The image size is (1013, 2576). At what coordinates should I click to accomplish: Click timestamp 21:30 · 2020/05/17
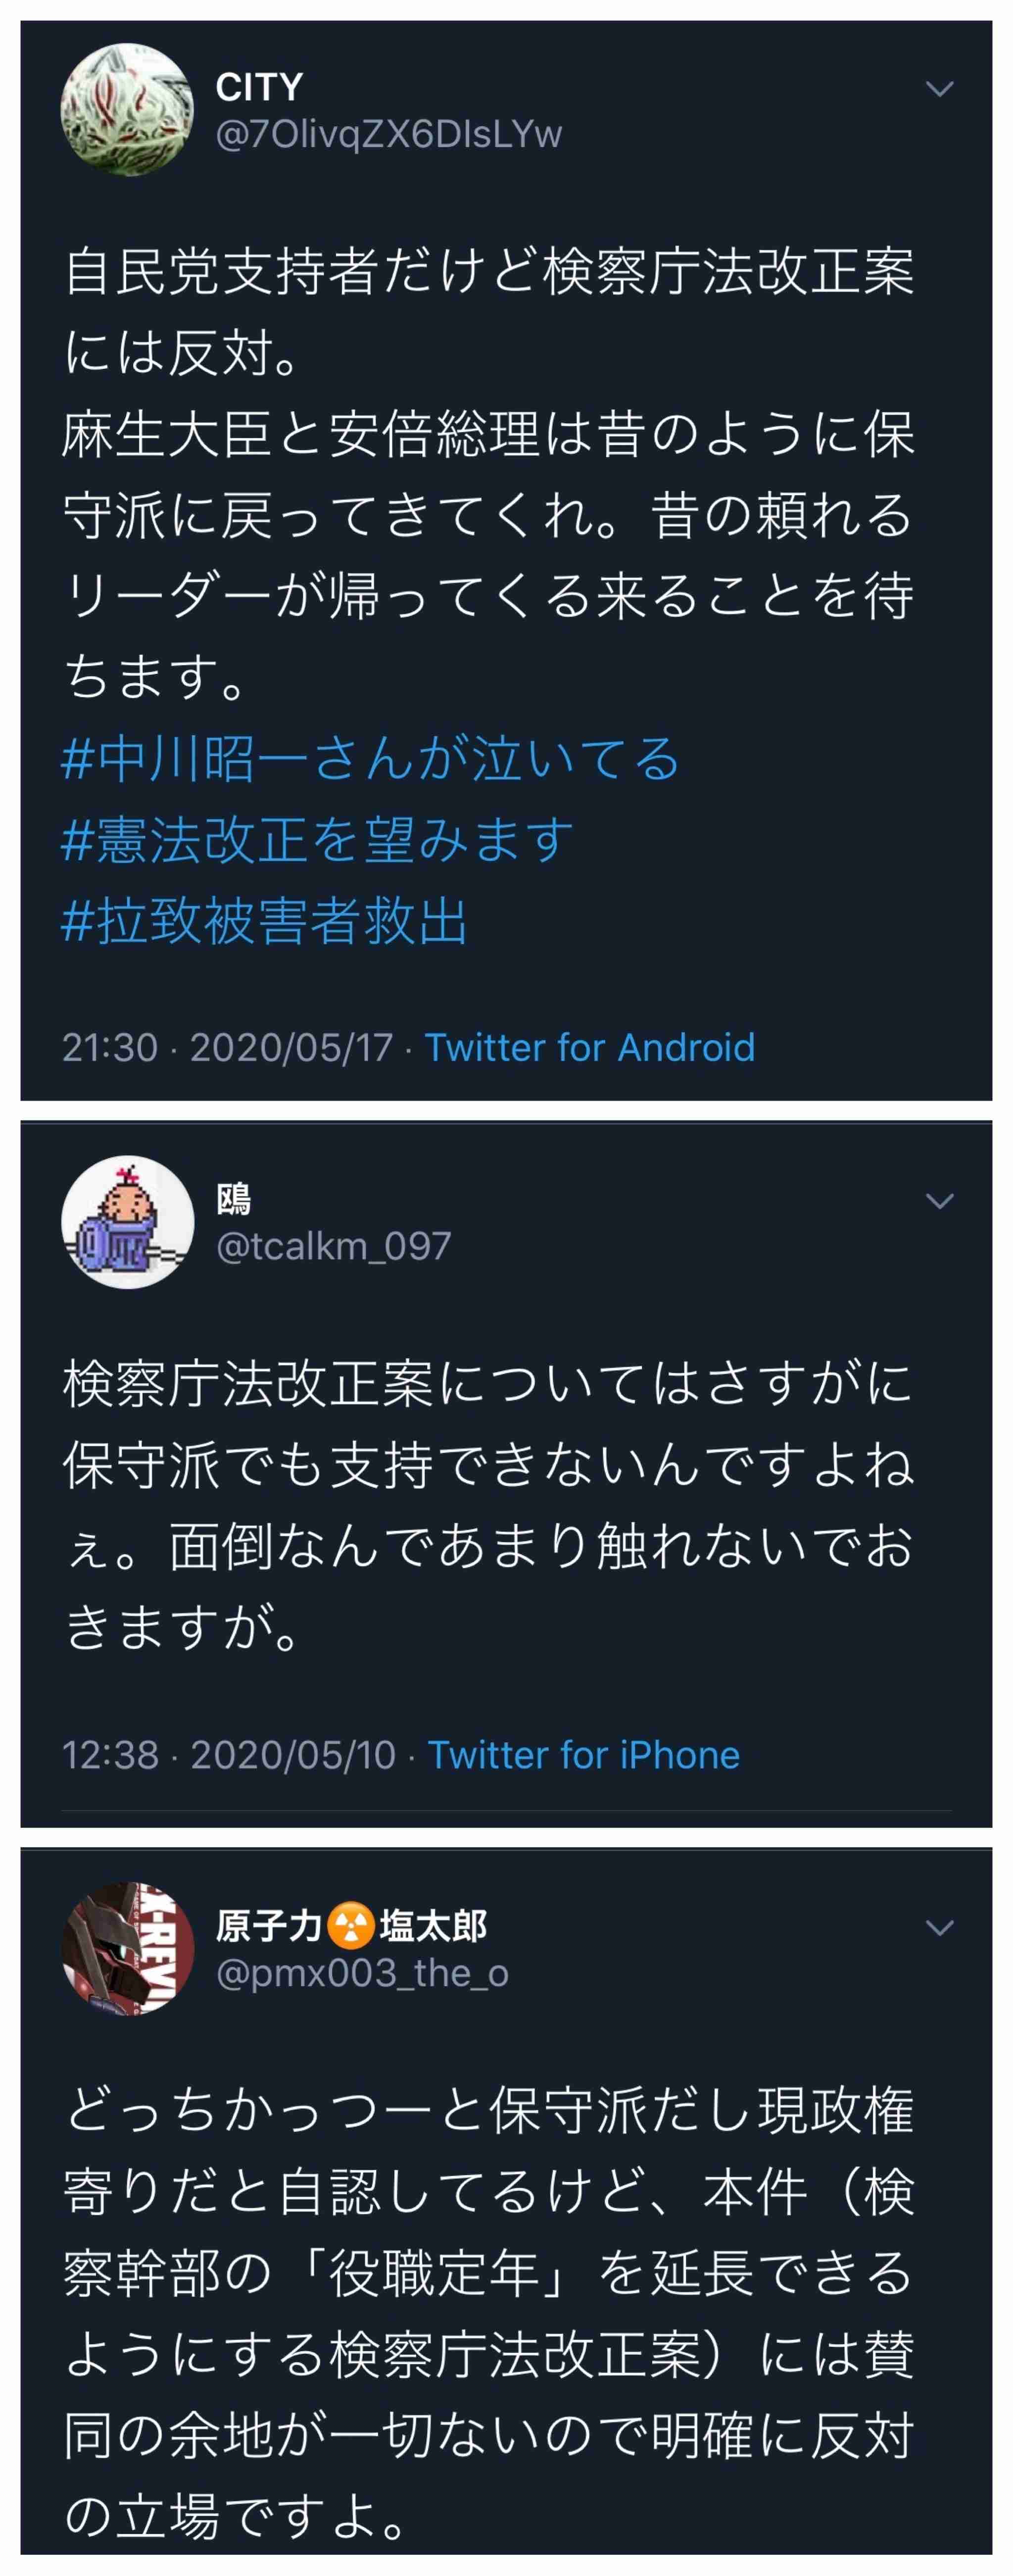point(227,1047)
